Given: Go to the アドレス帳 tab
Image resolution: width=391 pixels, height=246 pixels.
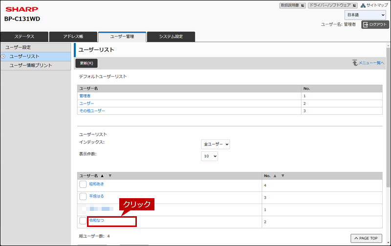Looking at the screenshot, I should [73, 37].
